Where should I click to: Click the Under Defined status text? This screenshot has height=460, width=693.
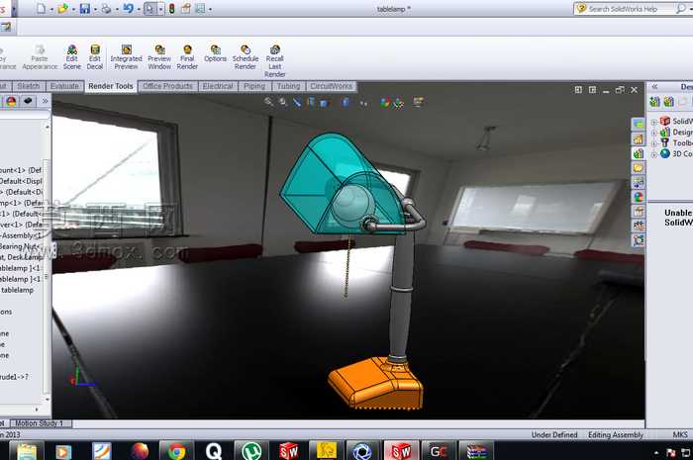pos(554,435)
